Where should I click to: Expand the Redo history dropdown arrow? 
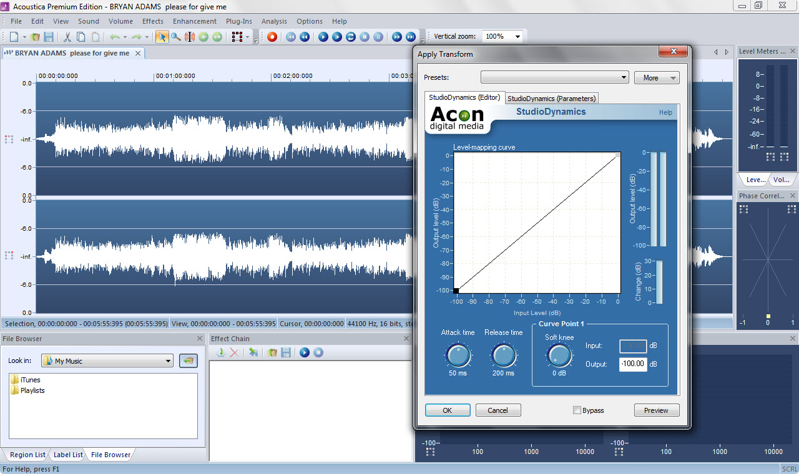[x=147, y=37]
